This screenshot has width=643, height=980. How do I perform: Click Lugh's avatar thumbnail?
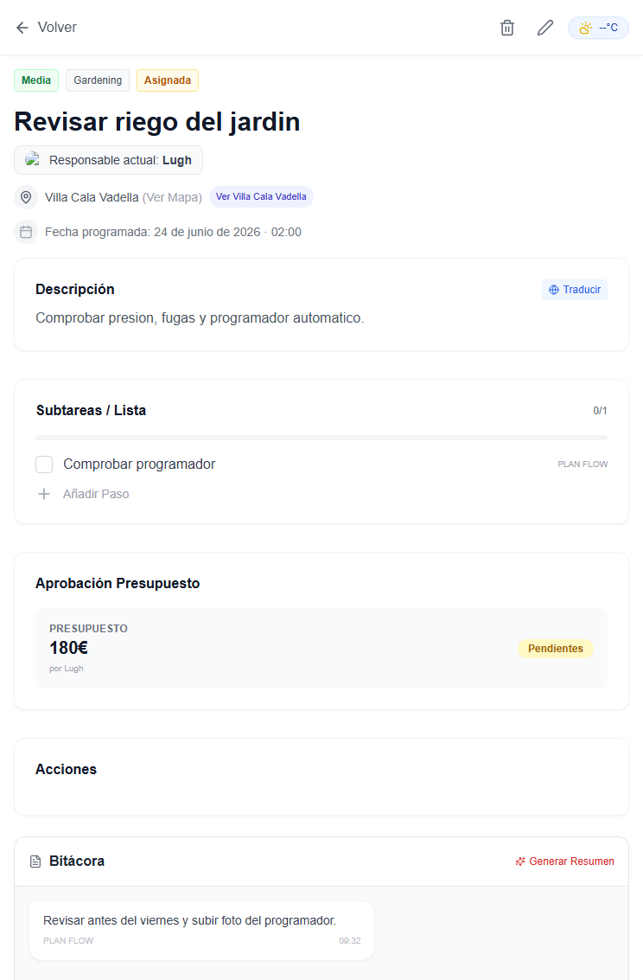click(x=33, y=159)
